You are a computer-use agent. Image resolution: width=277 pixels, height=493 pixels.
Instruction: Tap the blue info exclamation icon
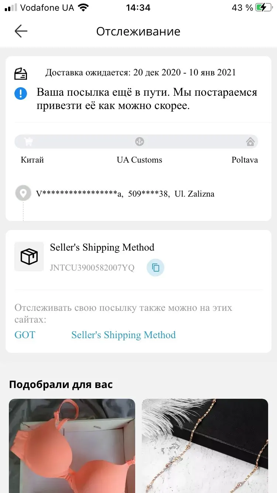(x=21, y=93)
